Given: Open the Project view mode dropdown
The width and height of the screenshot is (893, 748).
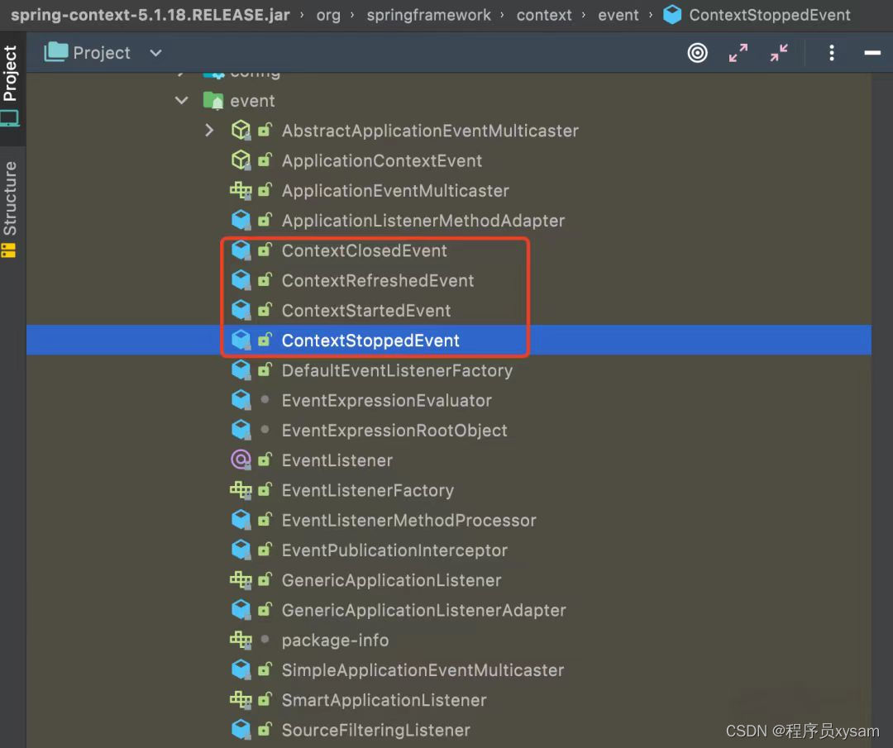Looking at the screenshot, I should [155, 52].
